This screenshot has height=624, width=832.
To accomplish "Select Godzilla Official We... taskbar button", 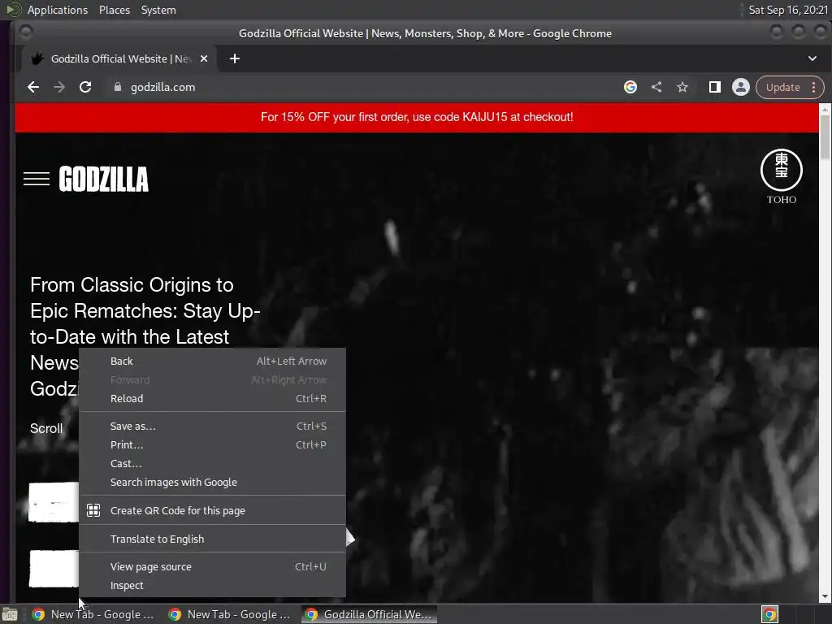I will tap(370, 614).
